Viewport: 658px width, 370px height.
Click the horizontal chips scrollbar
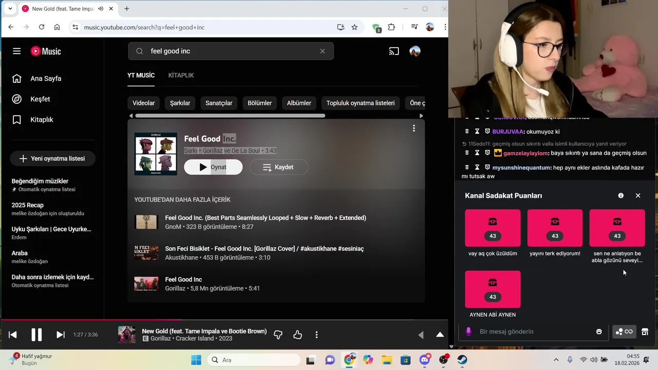point(230,116)
